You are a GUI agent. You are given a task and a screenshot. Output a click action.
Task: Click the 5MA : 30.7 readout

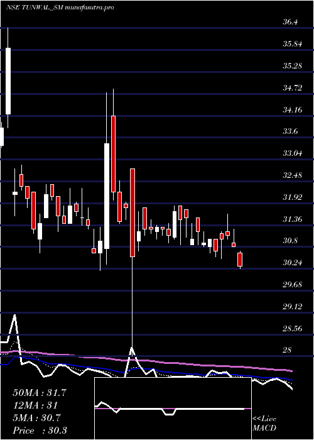point(36,418)
